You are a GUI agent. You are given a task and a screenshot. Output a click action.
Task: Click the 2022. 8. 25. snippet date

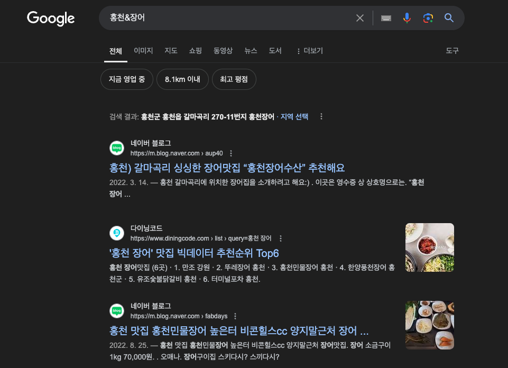pos(128,345)
